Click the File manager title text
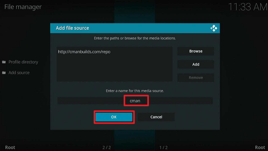This screenshot has height=151, width=268. [x=23, y=7]
